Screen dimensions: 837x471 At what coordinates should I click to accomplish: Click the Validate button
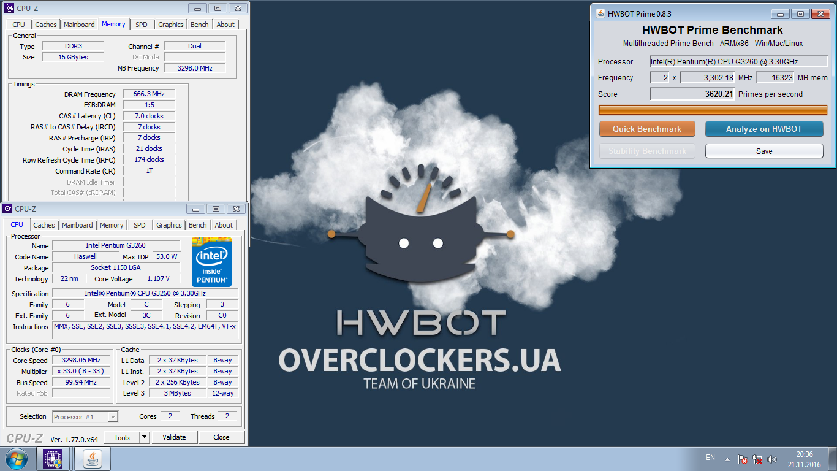174,437
